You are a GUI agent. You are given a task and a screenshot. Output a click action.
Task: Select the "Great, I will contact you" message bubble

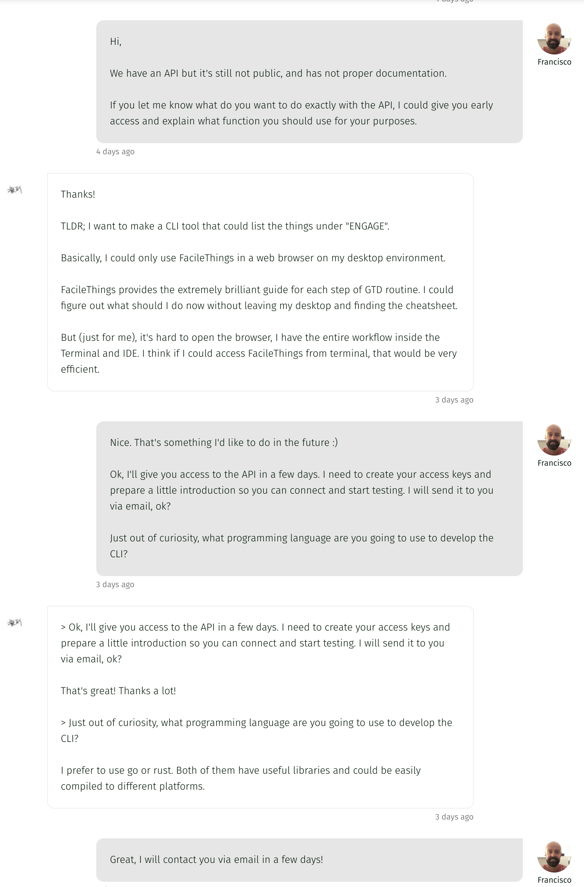pyautogui.click(x=309, y=860)
